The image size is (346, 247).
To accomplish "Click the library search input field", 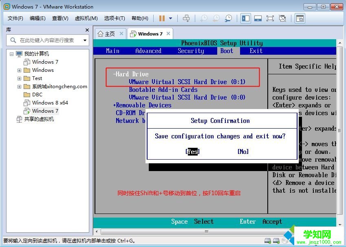I will coord(47,40).
